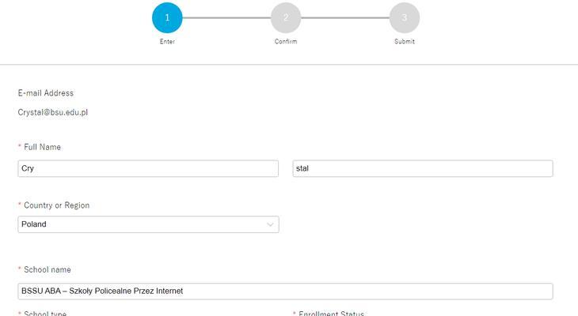Viewport: 578px width, 316px height.
Task: Click the Submit step label
Action: [405, 42]
